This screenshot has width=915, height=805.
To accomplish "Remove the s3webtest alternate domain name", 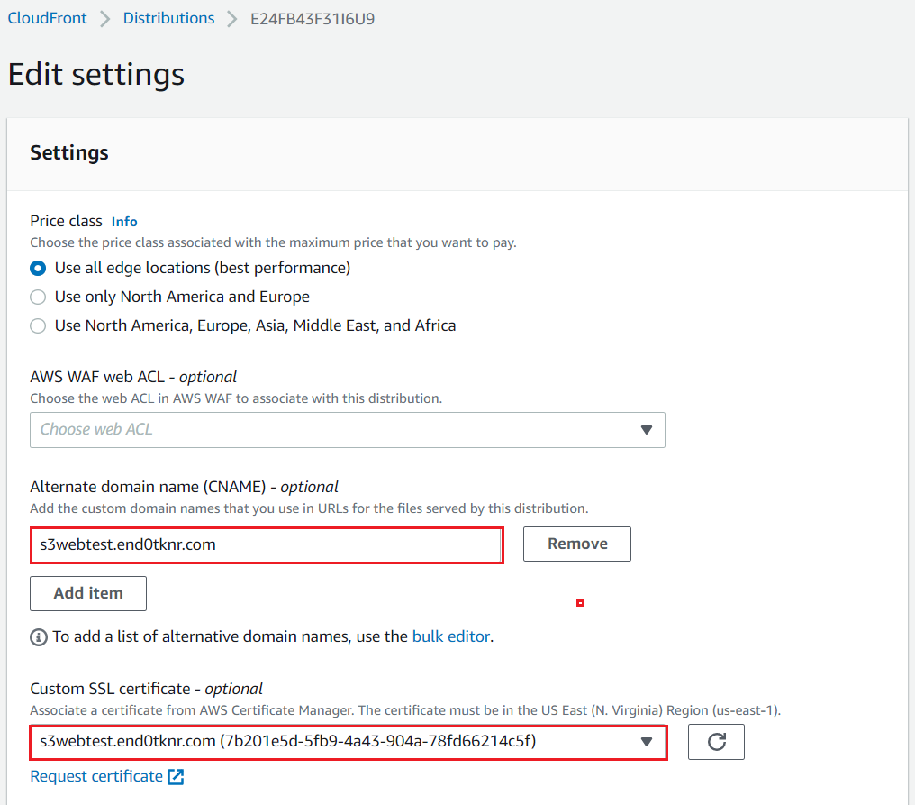I will 576,544.
